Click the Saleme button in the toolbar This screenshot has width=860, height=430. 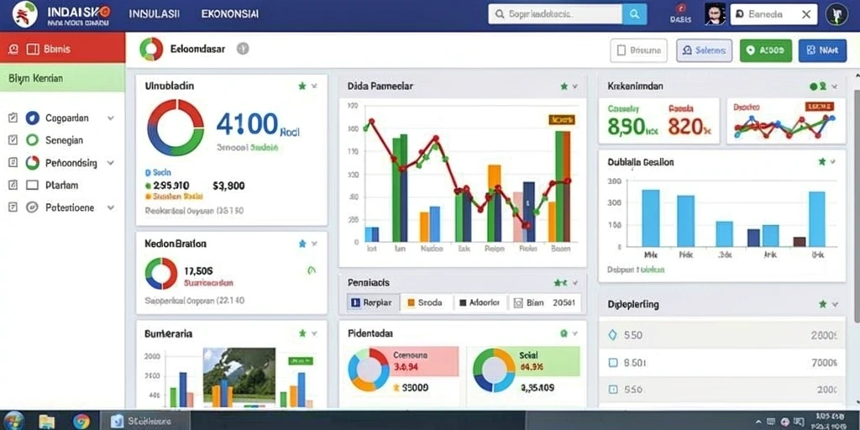pyautogui.click(x=705, y=50)
